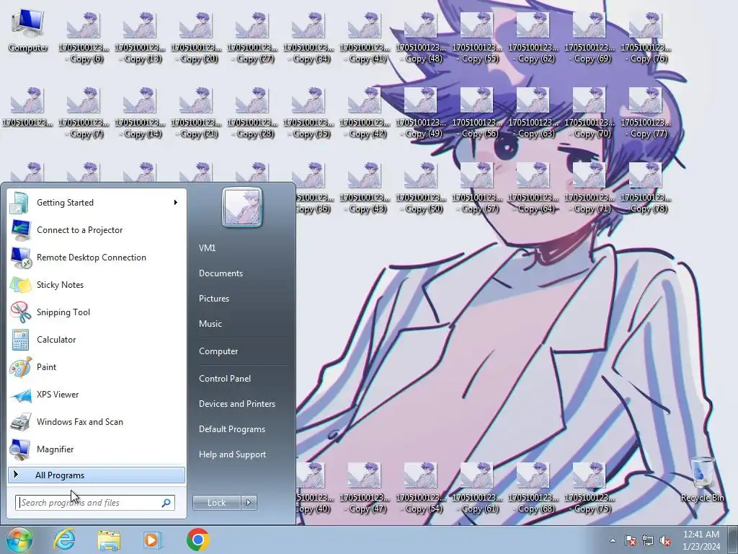
Task: Open Control Panel
Action: (225, 378)
